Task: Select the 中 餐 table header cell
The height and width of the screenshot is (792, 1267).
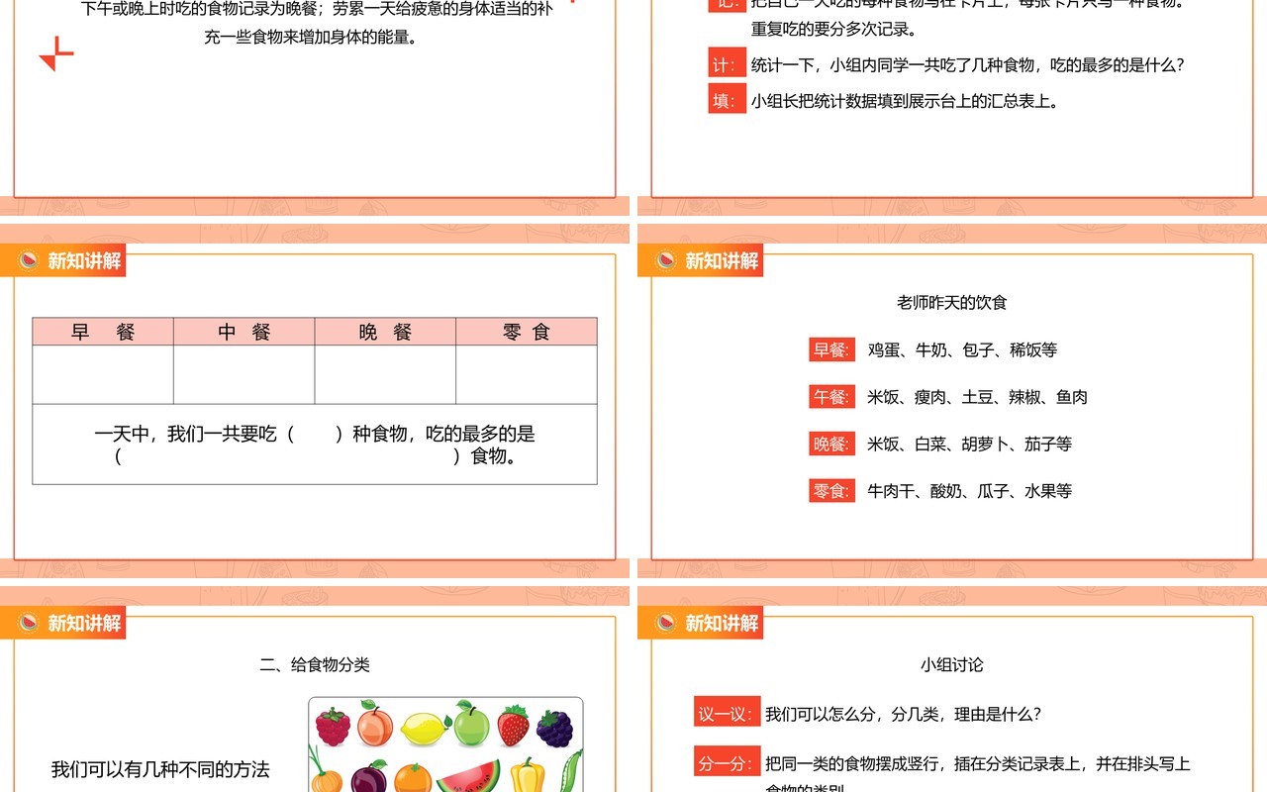Action: tap(244, 332)
